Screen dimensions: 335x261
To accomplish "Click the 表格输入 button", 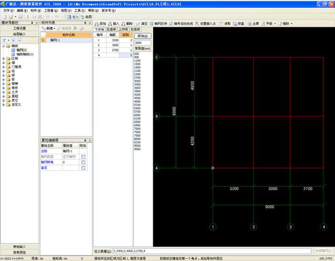I will point(20,247).
